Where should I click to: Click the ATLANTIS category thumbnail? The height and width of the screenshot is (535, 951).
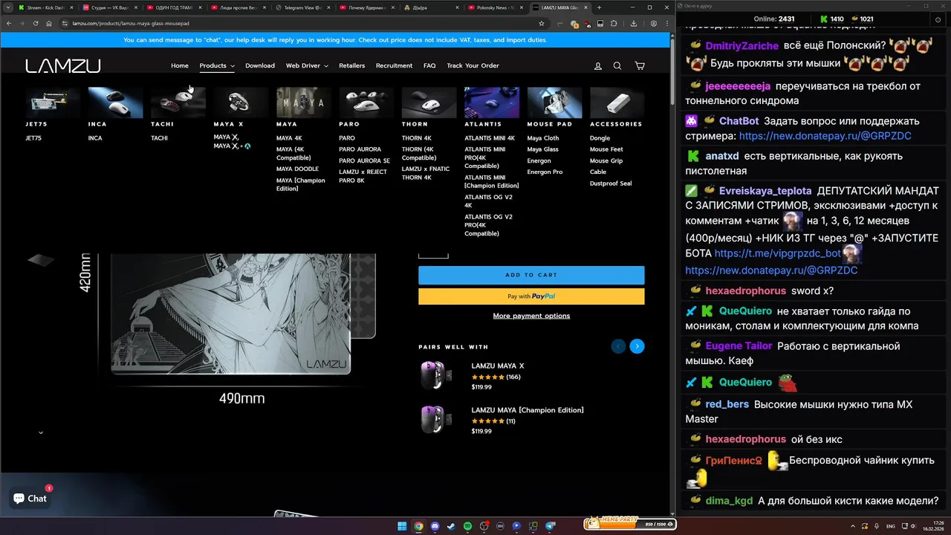(492, 103)
